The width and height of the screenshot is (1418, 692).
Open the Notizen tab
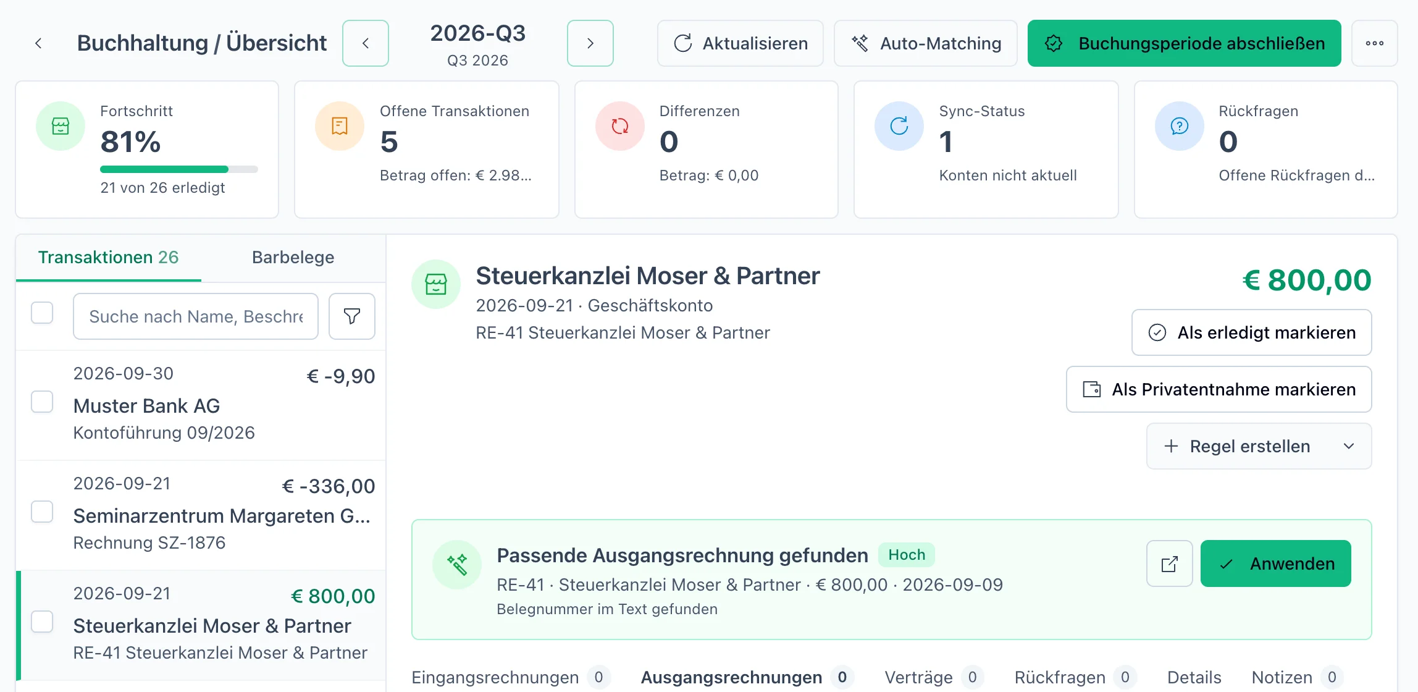pos(1298,677)
